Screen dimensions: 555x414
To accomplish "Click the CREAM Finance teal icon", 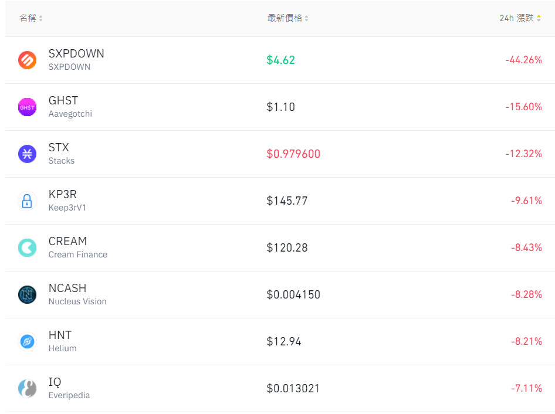I will (27, 247).
